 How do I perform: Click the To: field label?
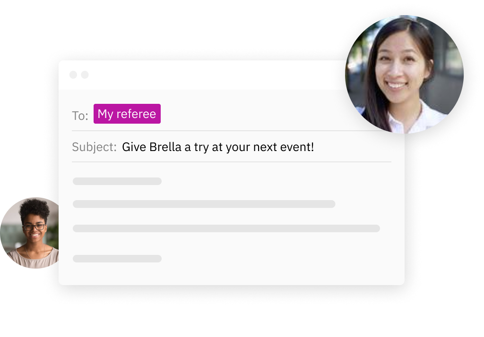[x=80, y=116]
